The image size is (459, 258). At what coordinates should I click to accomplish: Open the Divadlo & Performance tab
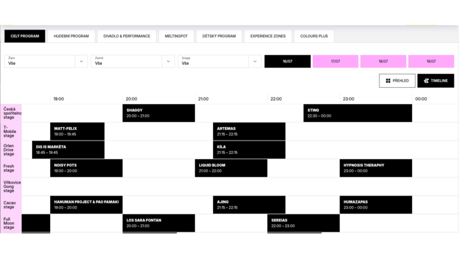tap(126, 36)
